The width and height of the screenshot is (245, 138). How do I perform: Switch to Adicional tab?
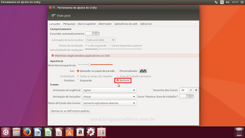[145, 24]
